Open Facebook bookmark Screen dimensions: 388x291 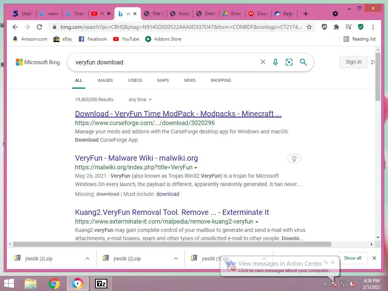tap(93, 39)
